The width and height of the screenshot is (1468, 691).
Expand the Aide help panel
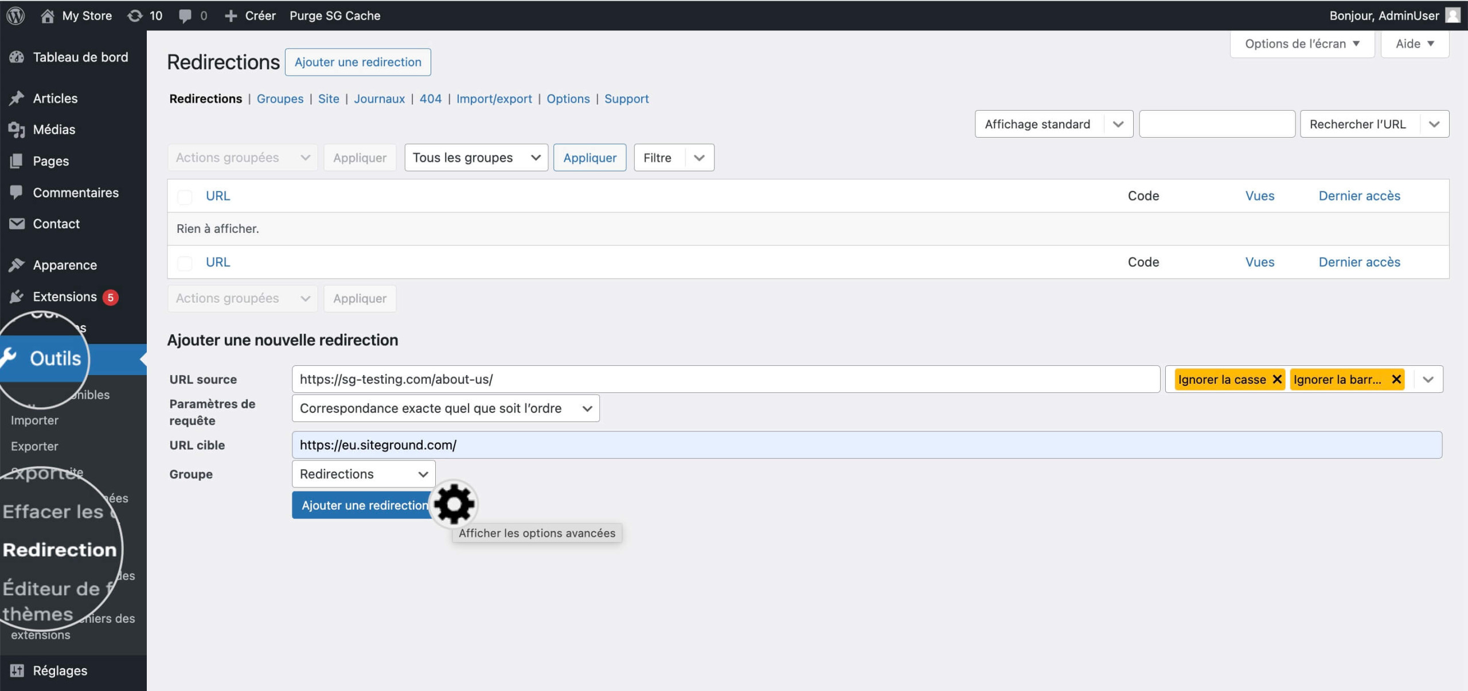pyautogui.click(x=1415, y=44)
